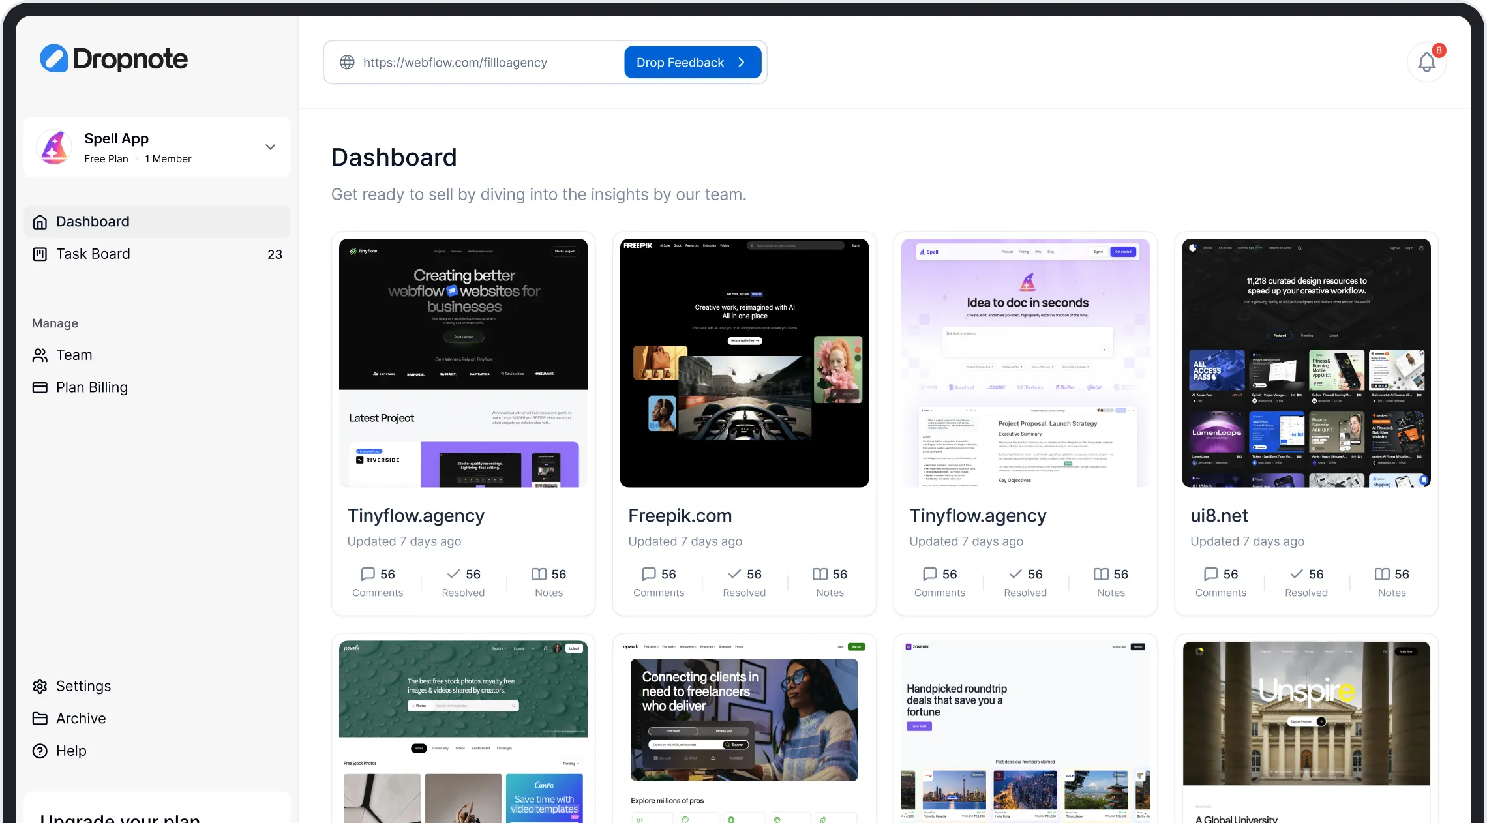1487x823 pixels.
Task: Click the Resolved checkmark on ui8.net card
Action: (1295, 575)
